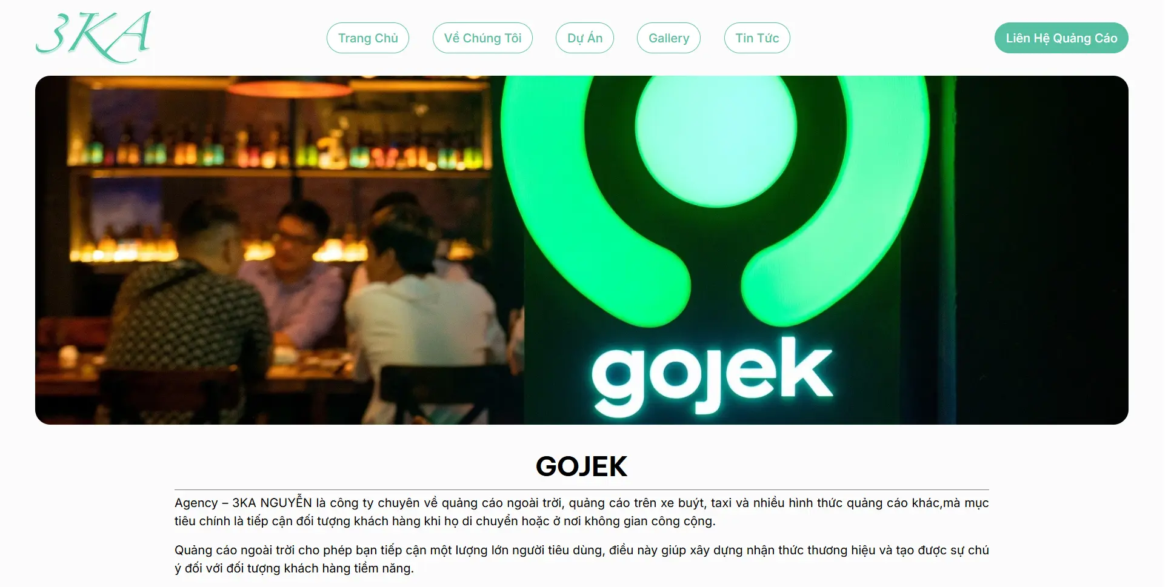Click the 3KA script logo
The image size is (1174, 587).
93,38
